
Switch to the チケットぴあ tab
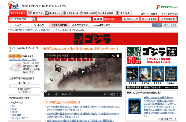pos(105,13)
